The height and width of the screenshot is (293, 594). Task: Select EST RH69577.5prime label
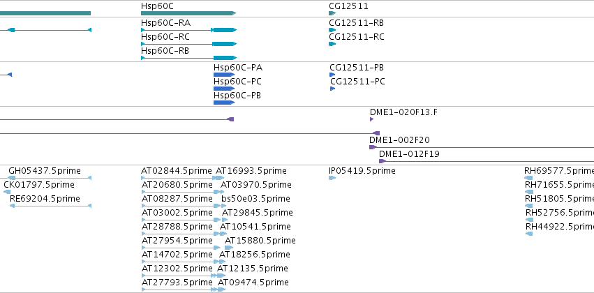click(559, 171)
